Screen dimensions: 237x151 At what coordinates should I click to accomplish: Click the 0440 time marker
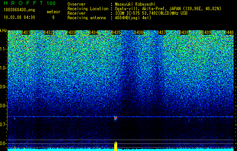tap(229, 32)
